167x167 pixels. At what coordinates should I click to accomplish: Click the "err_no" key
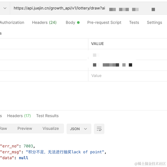tap(9, 146)
